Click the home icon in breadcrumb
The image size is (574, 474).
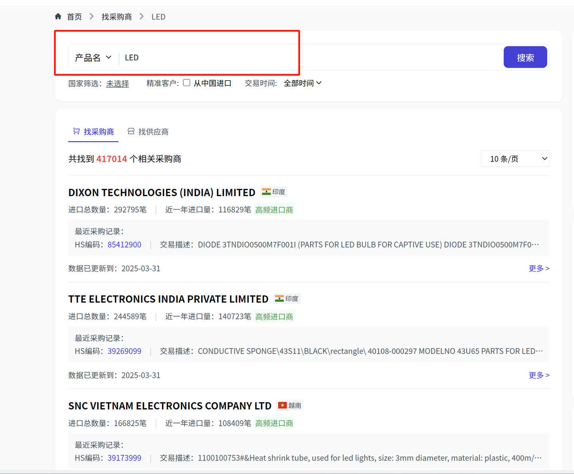click(58, 16)
